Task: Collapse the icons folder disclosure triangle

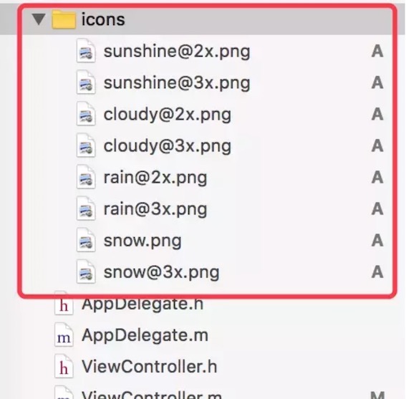Action: click(39, 19)
